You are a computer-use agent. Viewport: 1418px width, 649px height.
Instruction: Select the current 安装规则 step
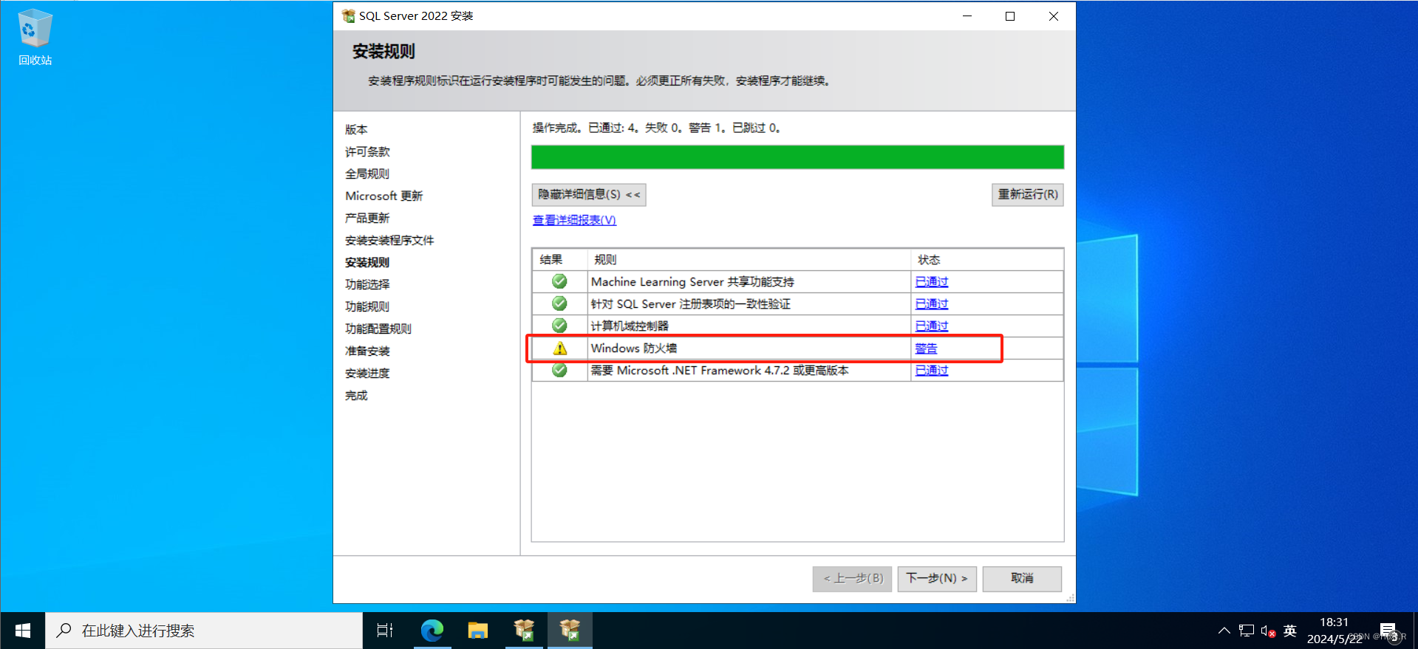[367, 262]
